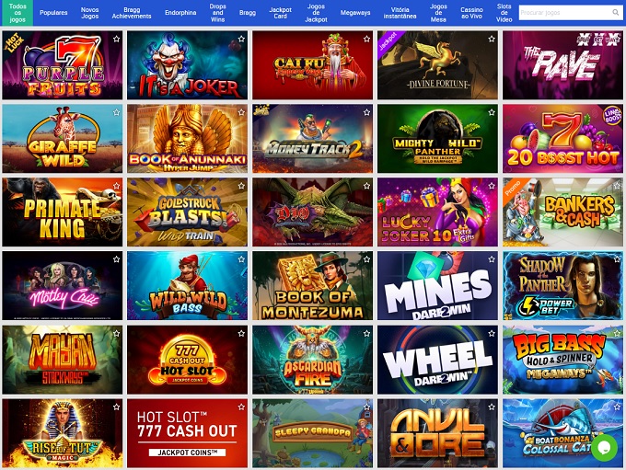Add Anvil & Ore to favorites star
Image resolution: width=626 pixels, height=470 pixels.
[492, 407]
